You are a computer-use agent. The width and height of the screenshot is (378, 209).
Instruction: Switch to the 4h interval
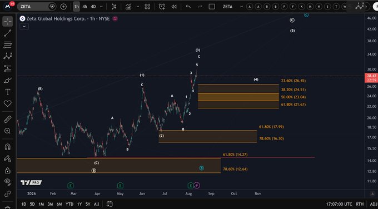84,7
